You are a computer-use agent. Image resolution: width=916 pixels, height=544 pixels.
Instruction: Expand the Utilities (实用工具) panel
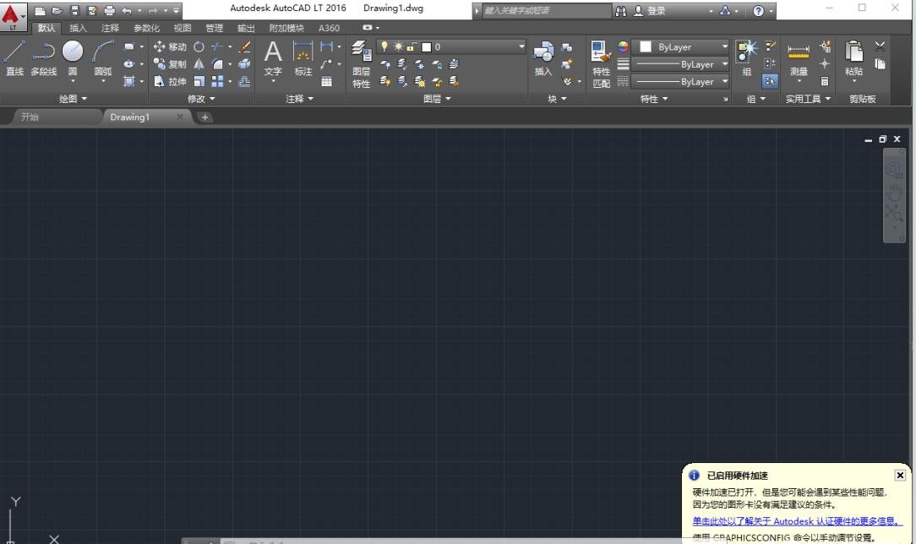click(808, 99)
